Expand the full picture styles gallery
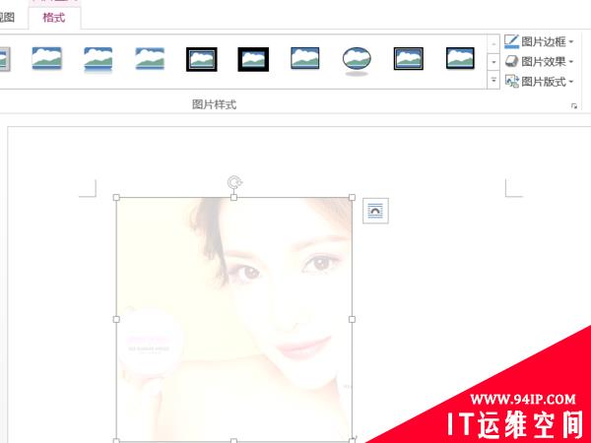This screenshot has width=591, height=443. [493, 80]
